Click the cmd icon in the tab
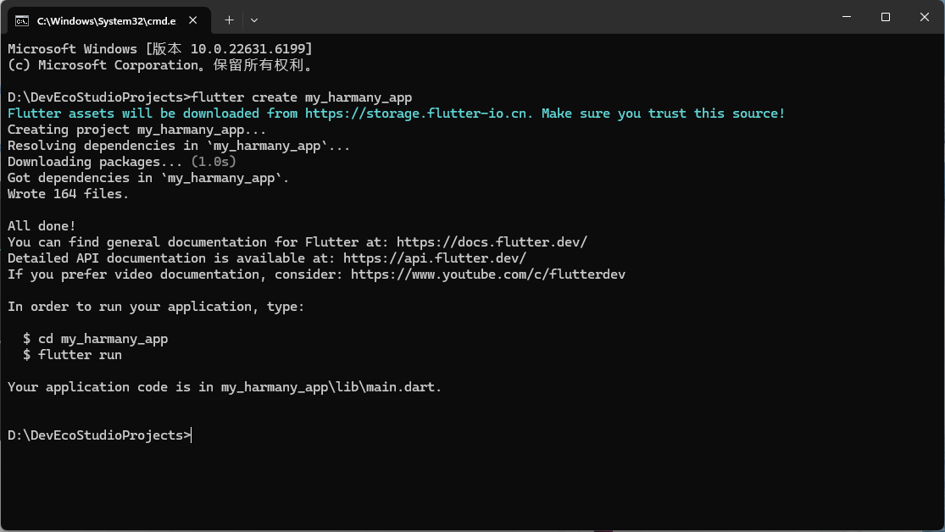This screenshot has width=945, height=532. [x=22, y=21]
